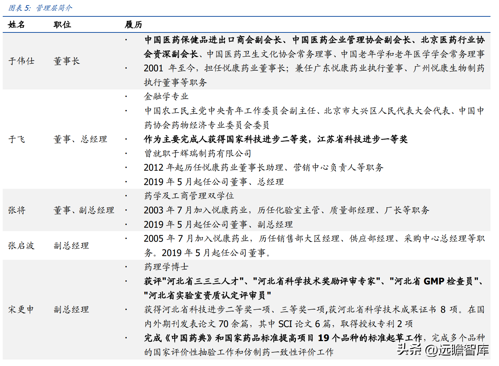Click the line '2019 年 5 月起任公司董事、副总经理'

click(218, 225)
